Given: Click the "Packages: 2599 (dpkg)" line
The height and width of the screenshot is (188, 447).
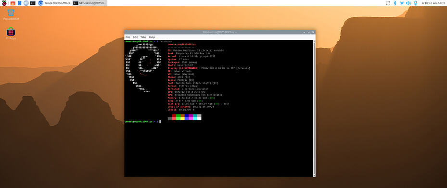Looking at the screenshot, I should (x=182, y=62).
